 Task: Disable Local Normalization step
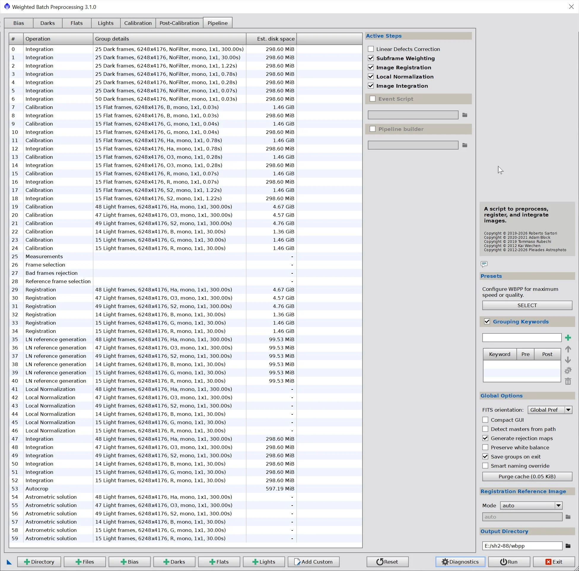371,77
